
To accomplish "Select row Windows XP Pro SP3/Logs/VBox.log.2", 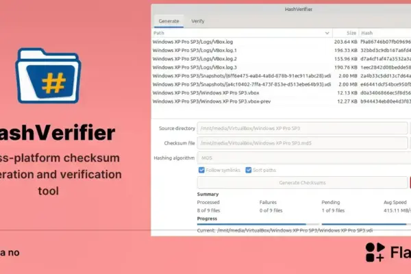I will 281,59.
